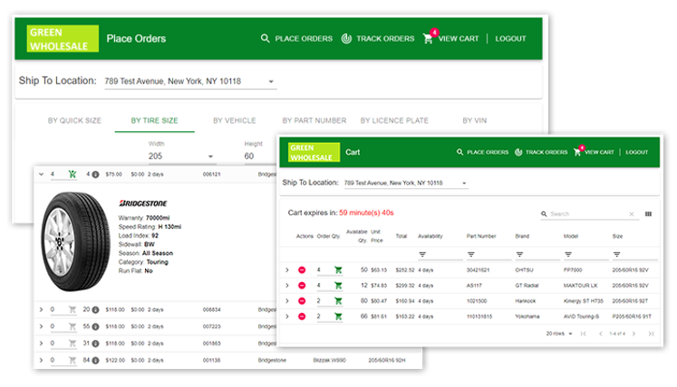Open the Brand column filter icon
The height and width of the screenshot is (387, 677).
[x=519, y=255]
